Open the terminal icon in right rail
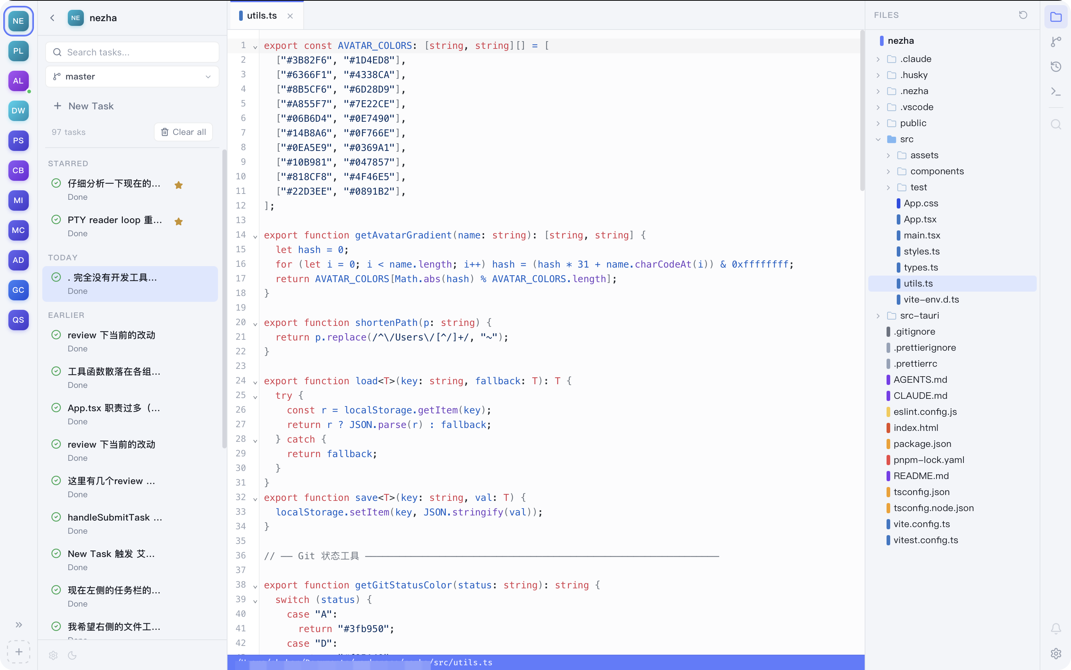Viewport: 1071px width, 670px height. coord(1056,92)
